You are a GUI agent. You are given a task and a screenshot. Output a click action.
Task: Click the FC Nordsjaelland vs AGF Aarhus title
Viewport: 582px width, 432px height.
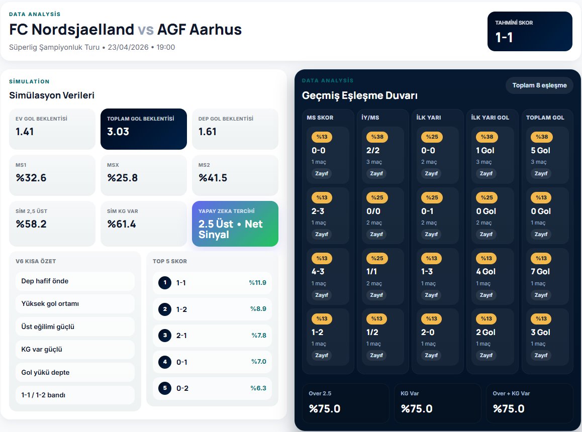point(126,30)
